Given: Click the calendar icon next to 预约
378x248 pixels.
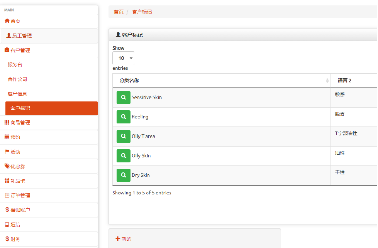Looking at the screenshot, I should 7,137.
